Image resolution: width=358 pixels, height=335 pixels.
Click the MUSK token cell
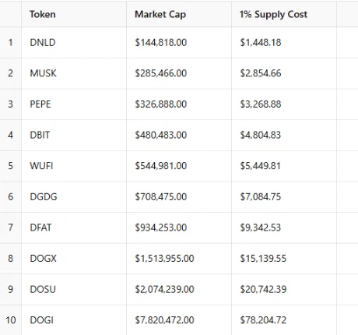(x=74, y=73)
